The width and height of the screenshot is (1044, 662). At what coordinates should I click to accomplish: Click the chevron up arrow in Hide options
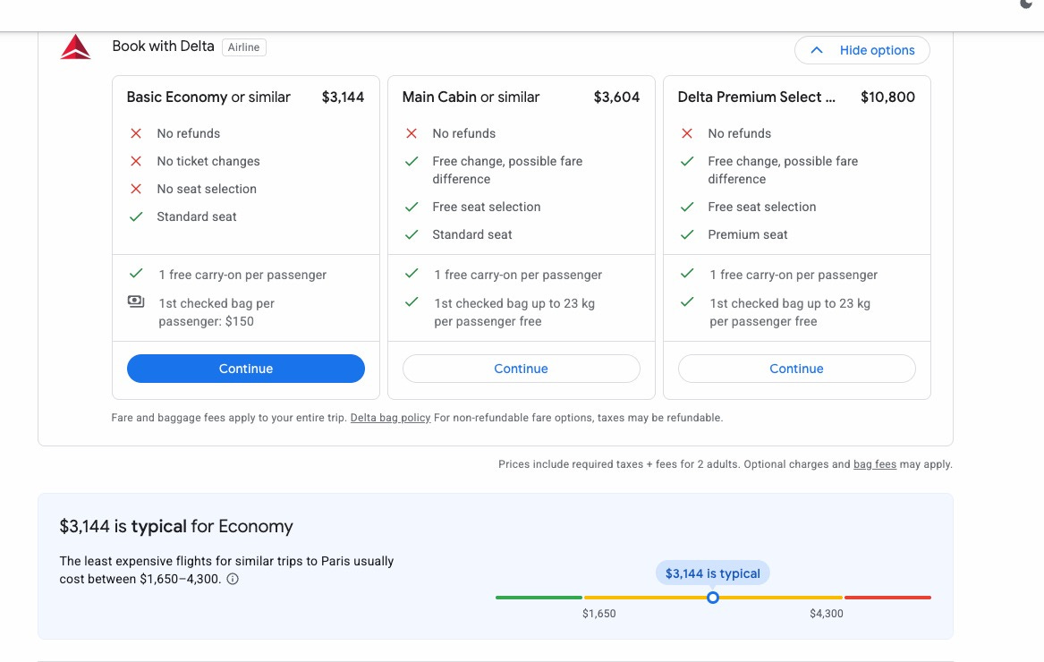(x=817, y=50)
